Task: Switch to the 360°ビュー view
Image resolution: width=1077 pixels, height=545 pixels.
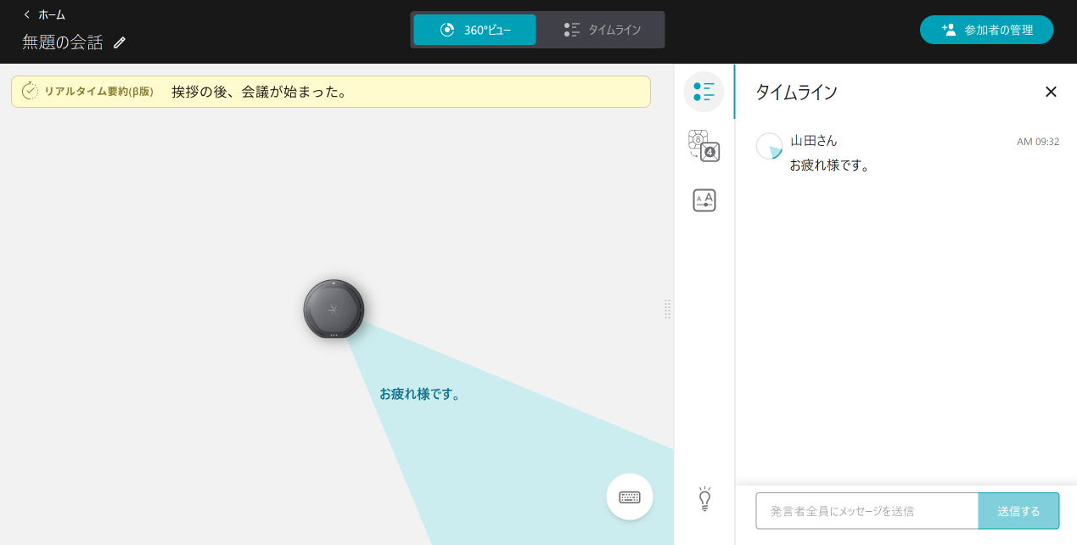Action: pyautogui.click(x=474, y=28)
